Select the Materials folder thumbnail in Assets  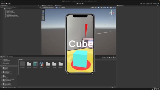coord(29,64)
